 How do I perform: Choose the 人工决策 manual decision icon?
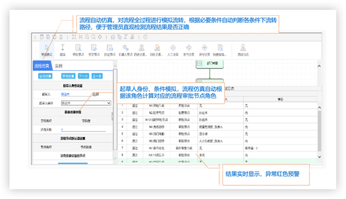coord(173,50)
